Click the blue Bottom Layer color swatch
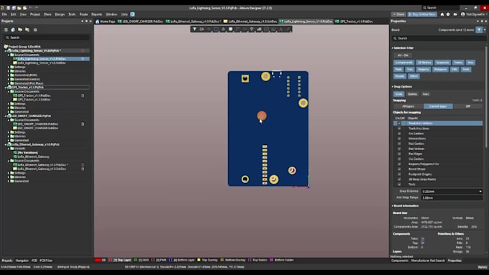Viewport: 489px width, 275px height. coord(170,260)
